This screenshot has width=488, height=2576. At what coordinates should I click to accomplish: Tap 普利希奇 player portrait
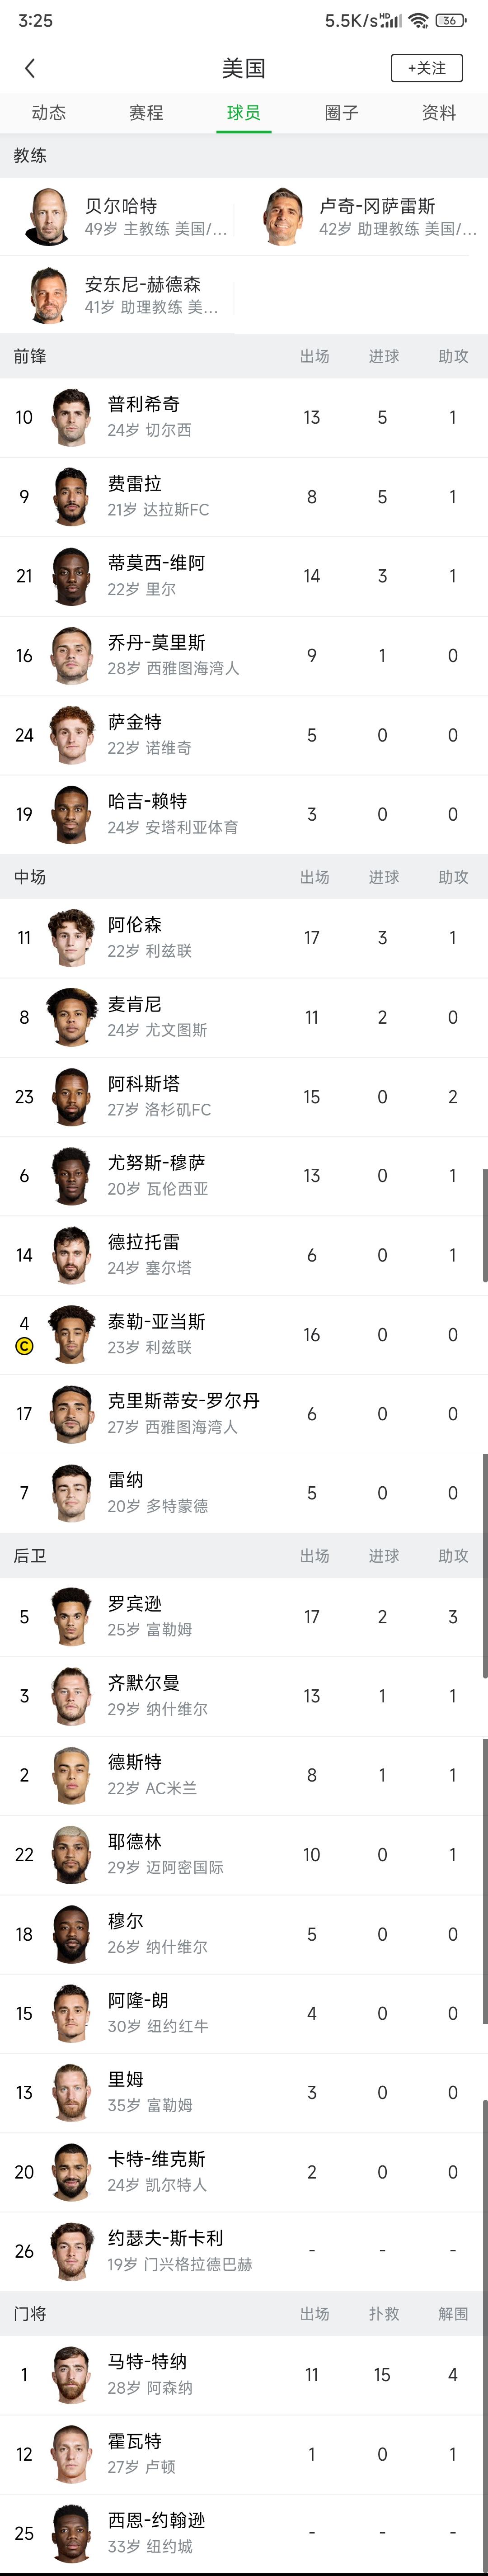72,417
